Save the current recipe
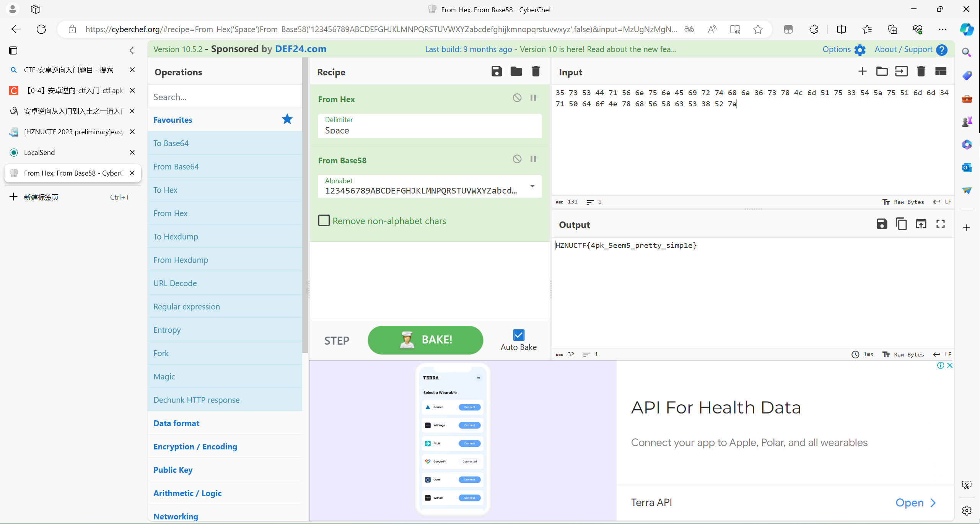This screenshot has width=980, height=524. [x=497, y=72]
